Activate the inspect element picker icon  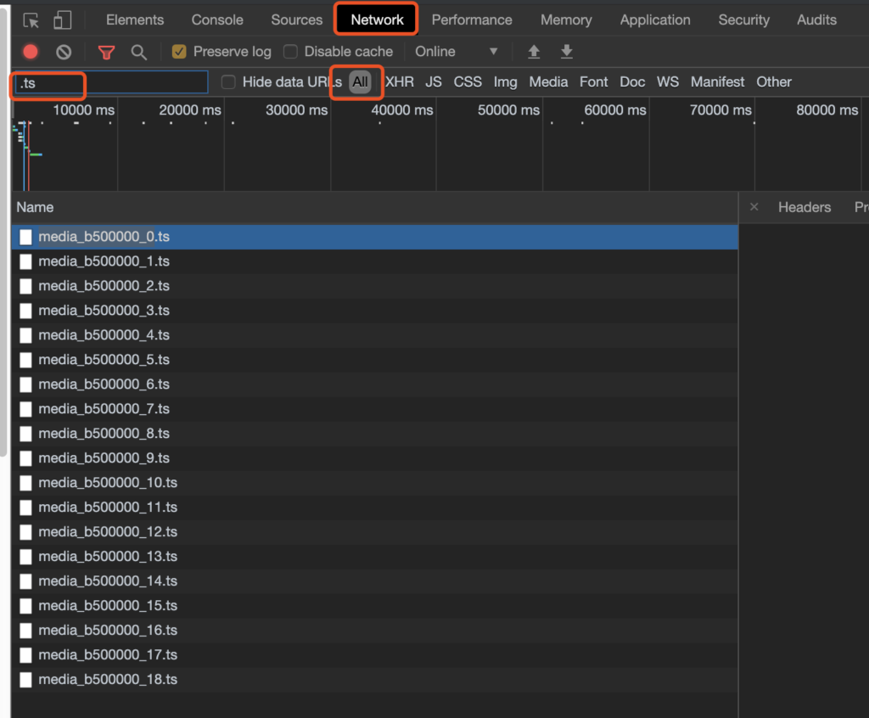31,20
